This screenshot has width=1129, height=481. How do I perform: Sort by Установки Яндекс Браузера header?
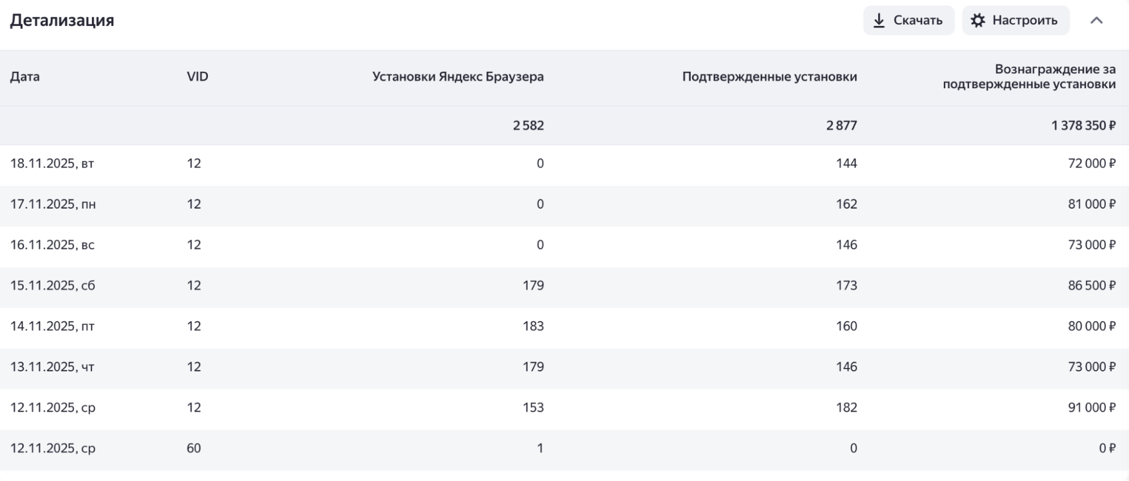coord(458,76)
